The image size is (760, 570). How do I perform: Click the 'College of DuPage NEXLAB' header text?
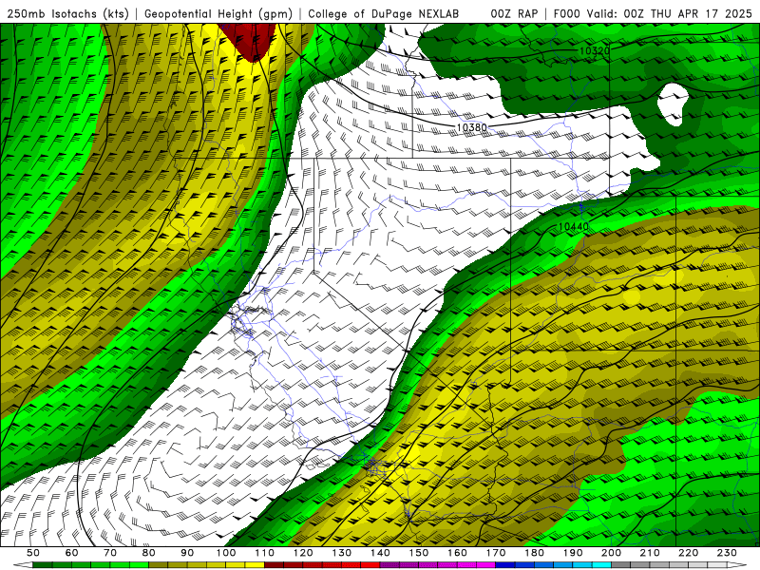[x=384, y=14]
